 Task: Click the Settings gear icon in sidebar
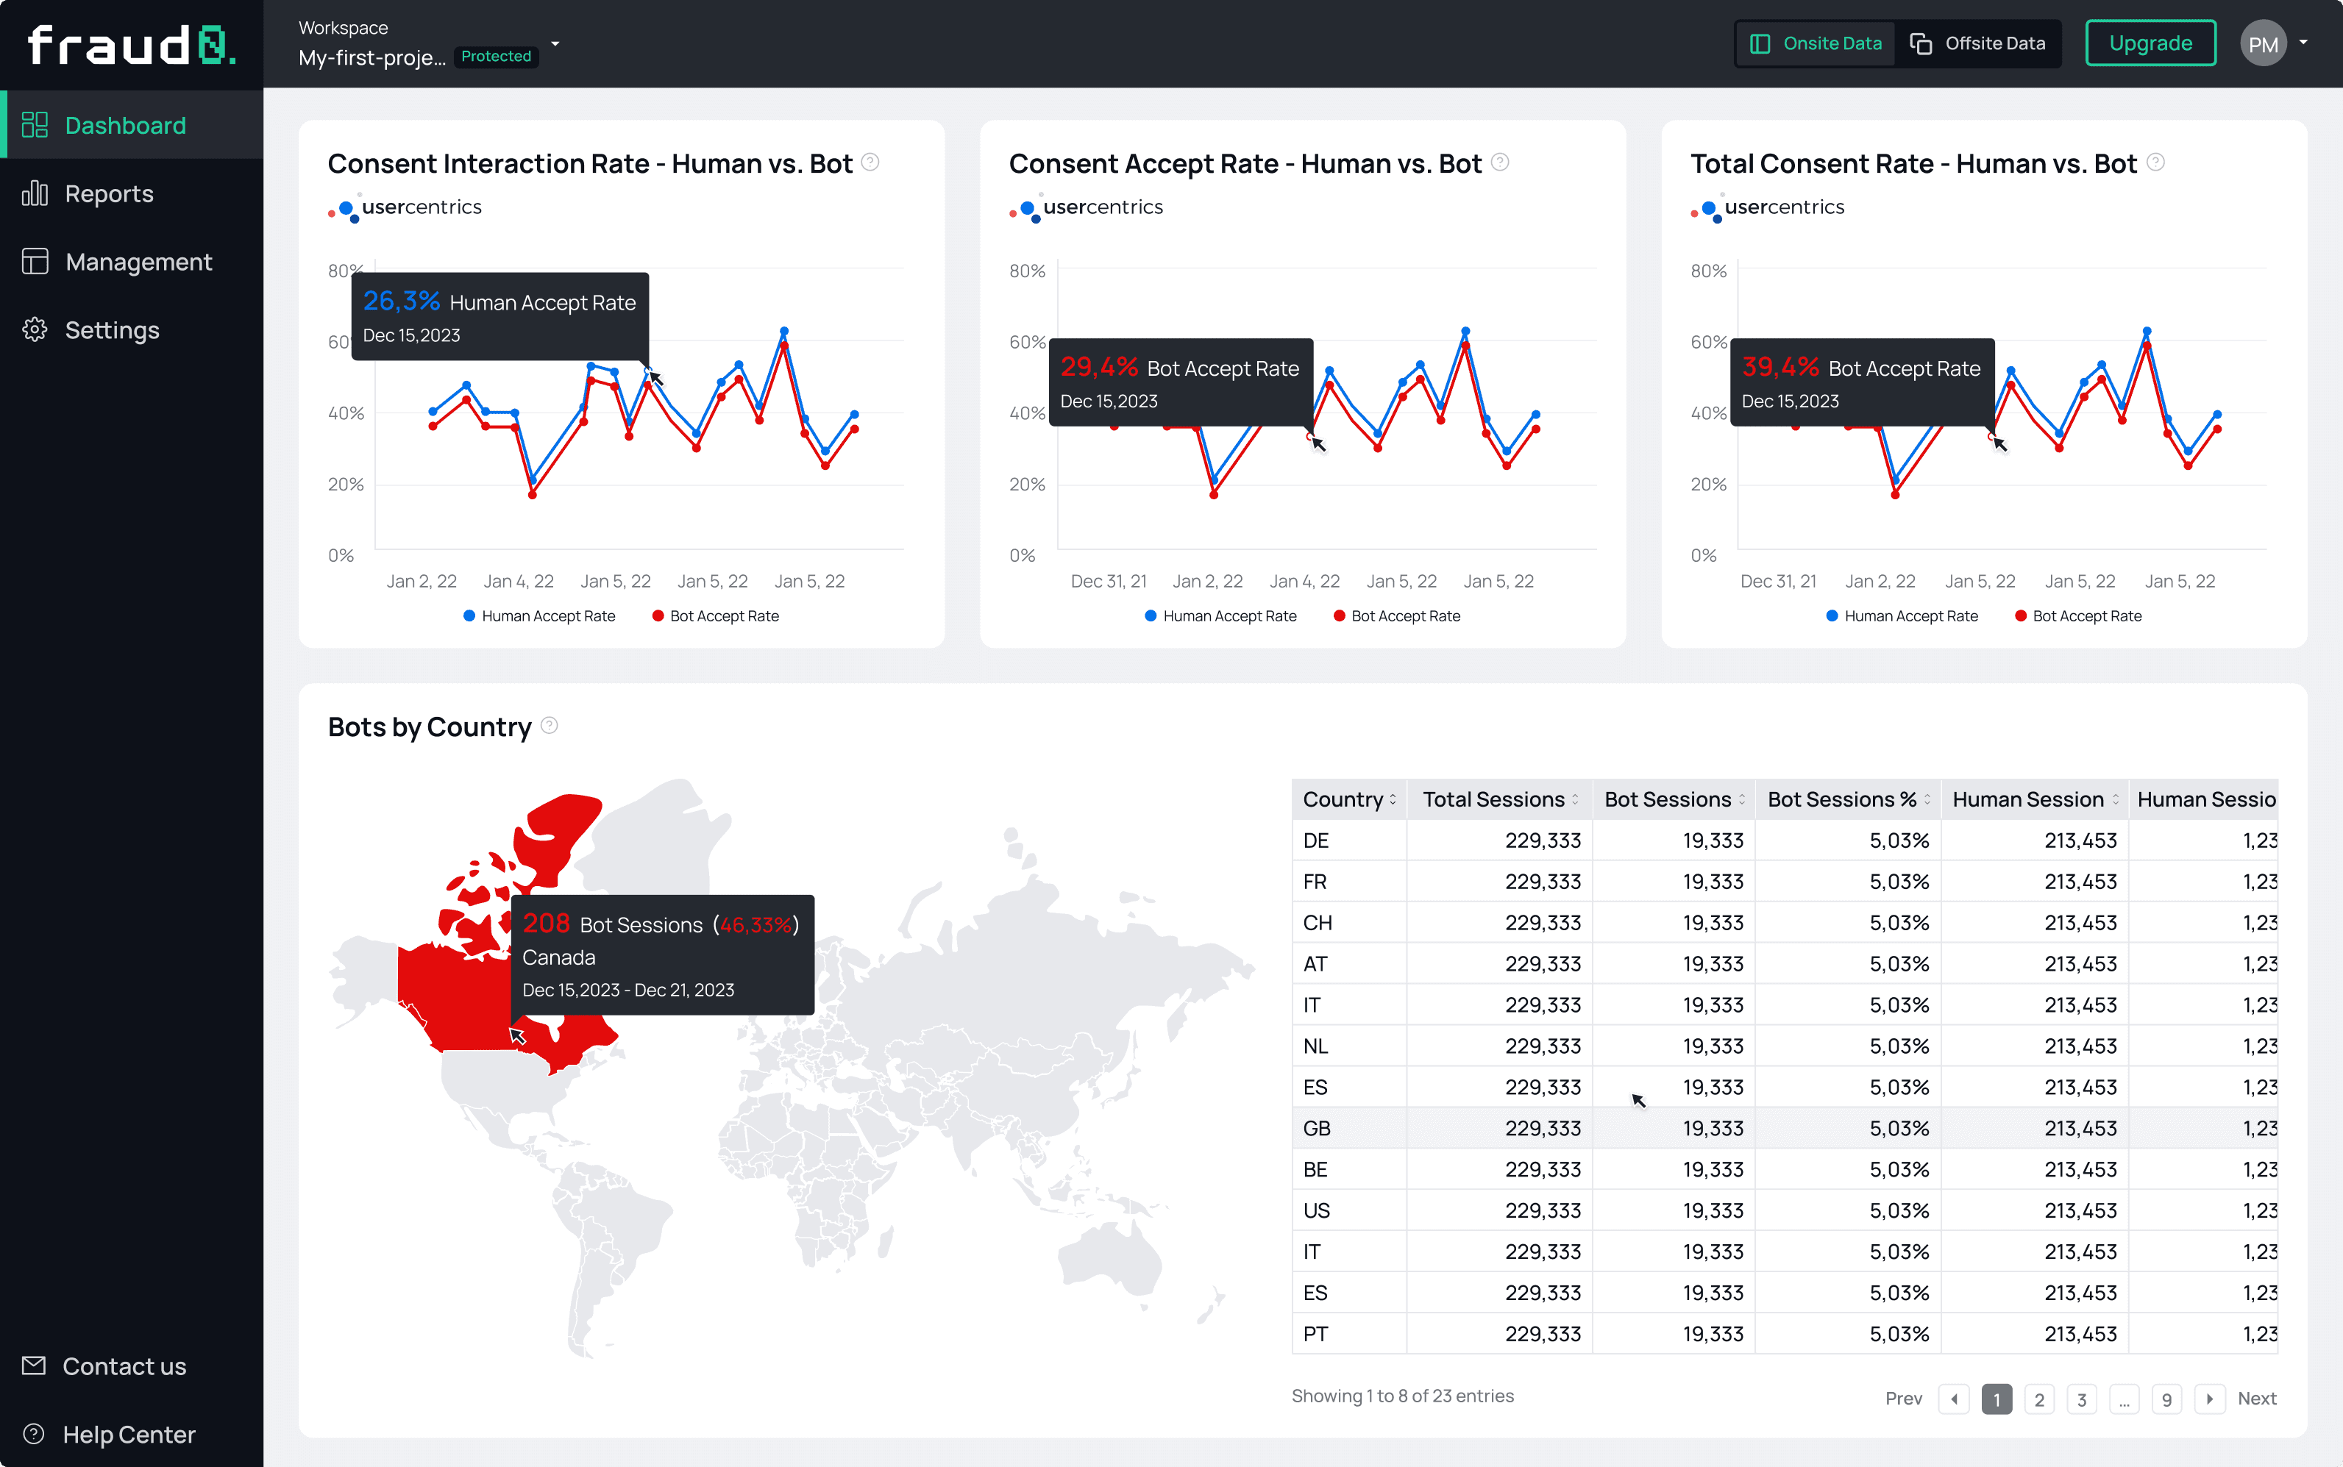click(x=35, y=330)
